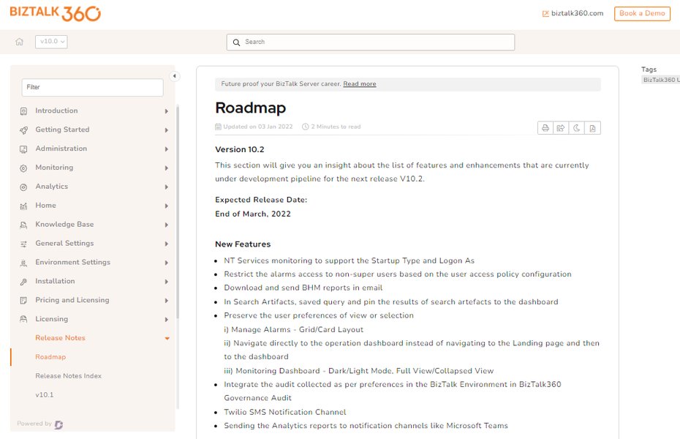The width and height of the screenshot is (680, 439).
Task: Open the Monitoring menu item
Action: tap(54, 168)
